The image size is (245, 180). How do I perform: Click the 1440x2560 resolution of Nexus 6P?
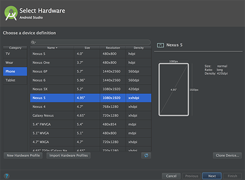click(x=113, y=71)
